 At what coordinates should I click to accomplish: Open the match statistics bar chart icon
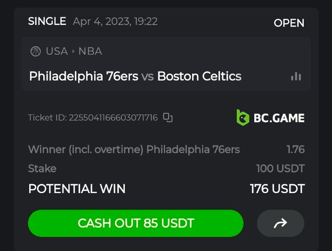click(296, 76)
